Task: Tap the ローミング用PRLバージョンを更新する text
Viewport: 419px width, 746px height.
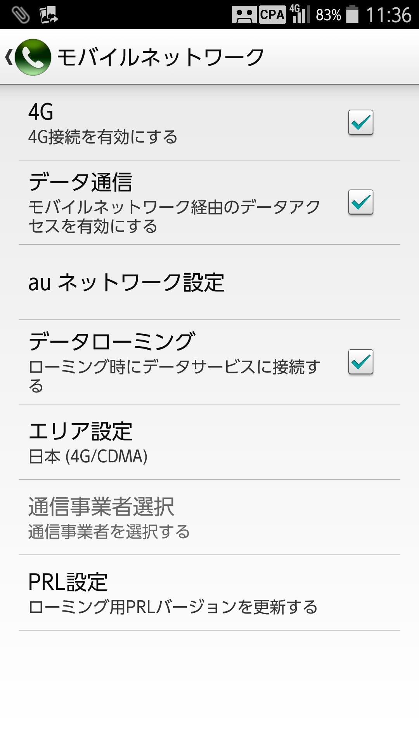Action: [173, 607]
